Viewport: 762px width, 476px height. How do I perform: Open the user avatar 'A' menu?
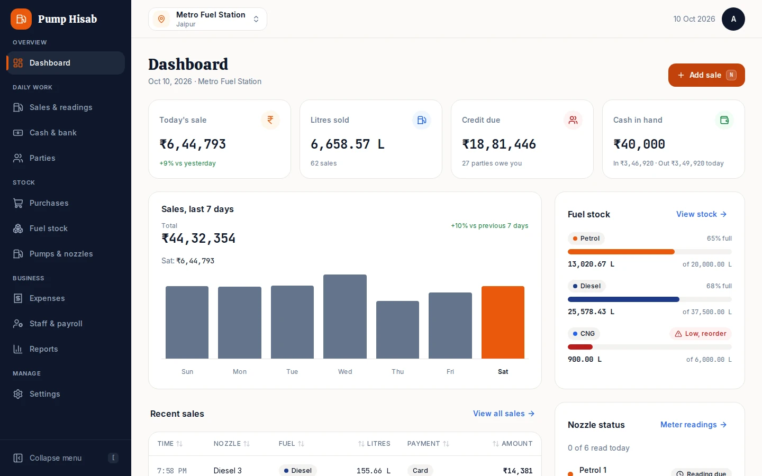pyautogui.click(x=733, y=19)
